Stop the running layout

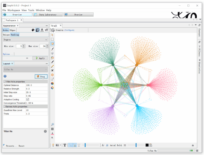click(41, 77)
